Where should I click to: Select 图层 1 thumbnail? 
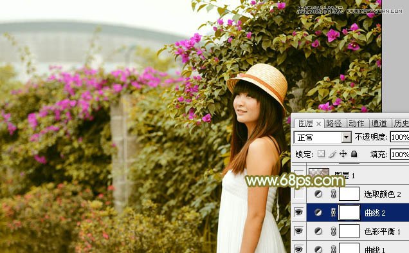[319, 173]
